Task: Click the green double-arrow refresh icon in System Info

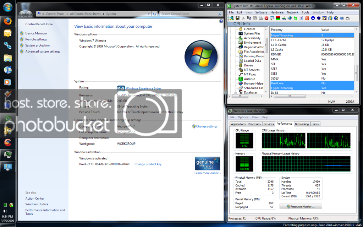Action: coord(295,18)
